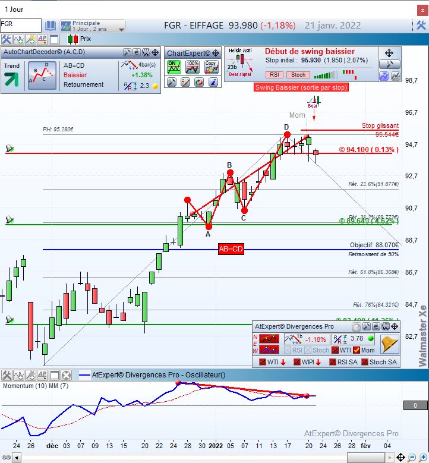
Task: Click the add drawing object icon on the price toolbar
Action: tap(30, 39)
